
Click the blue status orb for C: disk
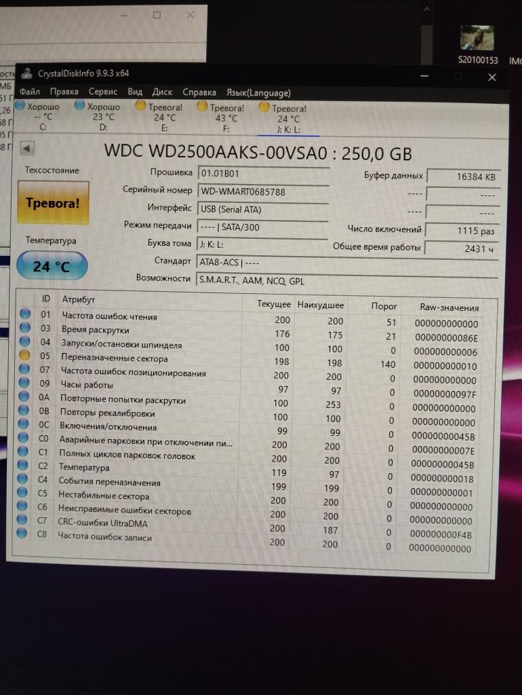pyautogui.click(x=20, y=105)
